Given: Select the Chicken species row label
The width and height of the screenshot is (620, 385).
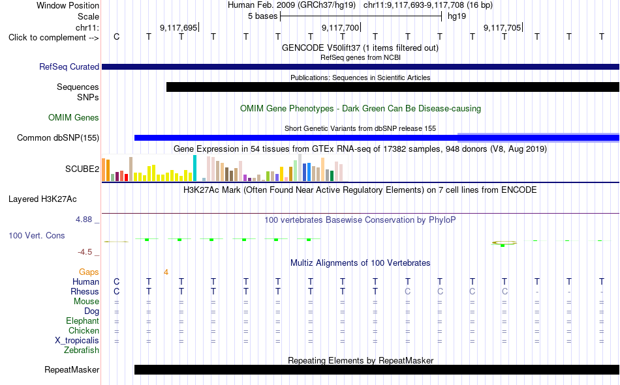Looking at the screenshot, I should pos(84,330).
